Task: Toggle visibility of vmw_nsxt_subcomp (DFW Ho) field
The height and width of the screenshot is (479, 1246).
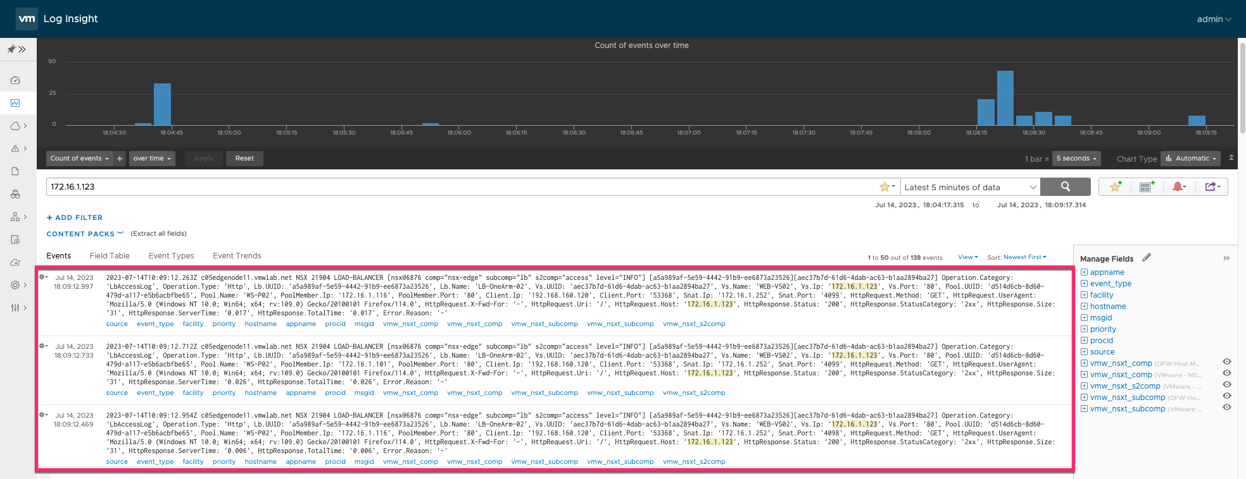Action: (x=1226, y=396)
